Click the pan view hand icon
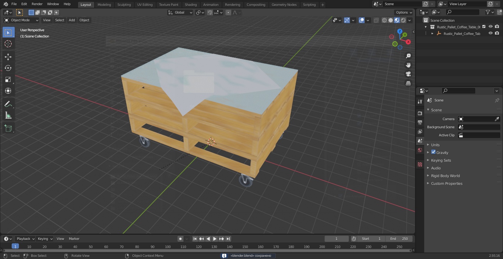Viewport: 503px width, 259px height. point(408,65)
